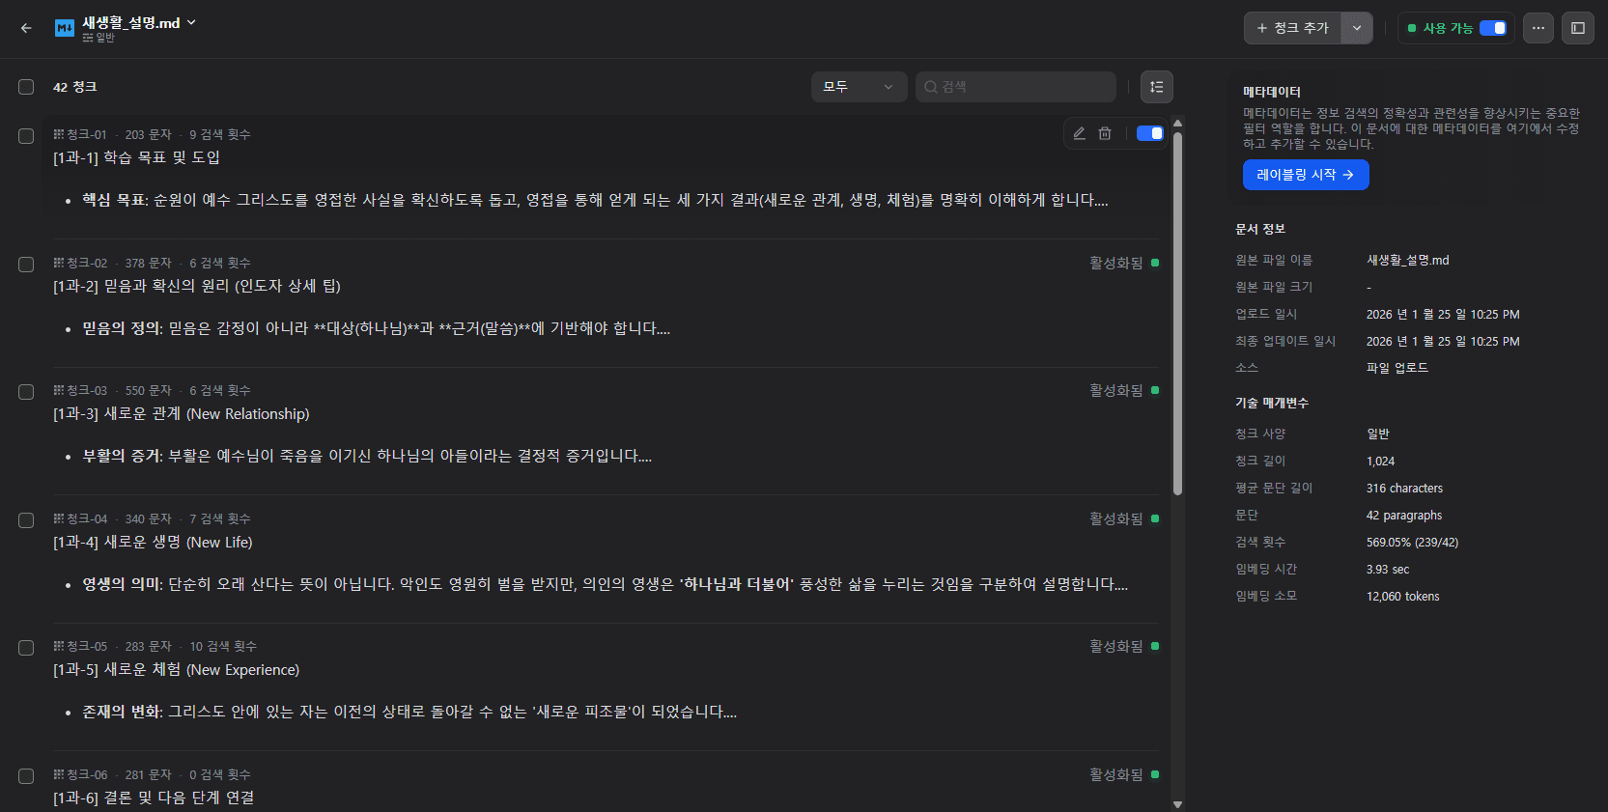Click the 42 paragraphs value
This screenshot has height=812, width=1608.
(x=1404, y=516)
